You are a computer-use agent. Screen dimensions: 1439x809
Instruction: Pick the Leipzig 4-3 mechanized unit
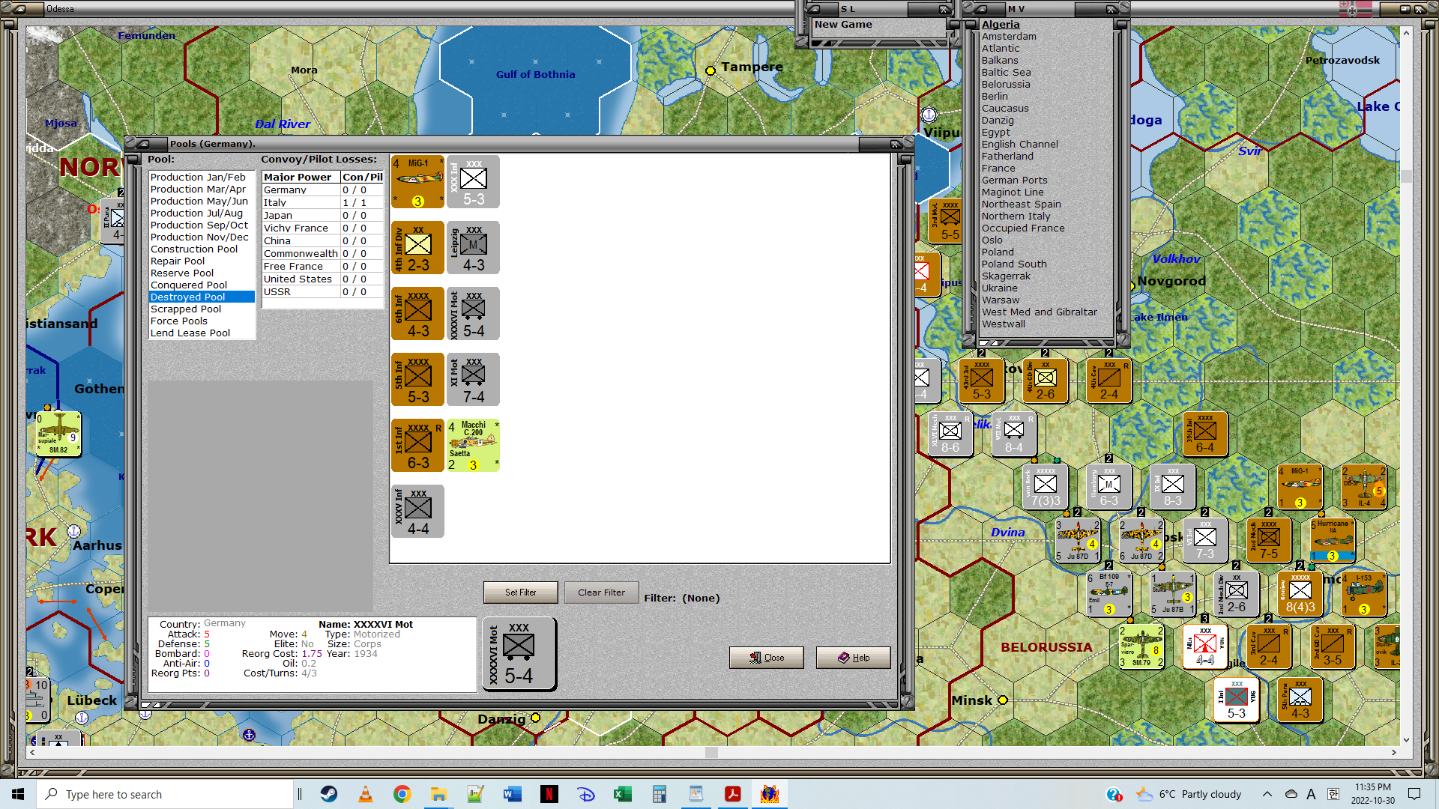[x=473, y=248]
